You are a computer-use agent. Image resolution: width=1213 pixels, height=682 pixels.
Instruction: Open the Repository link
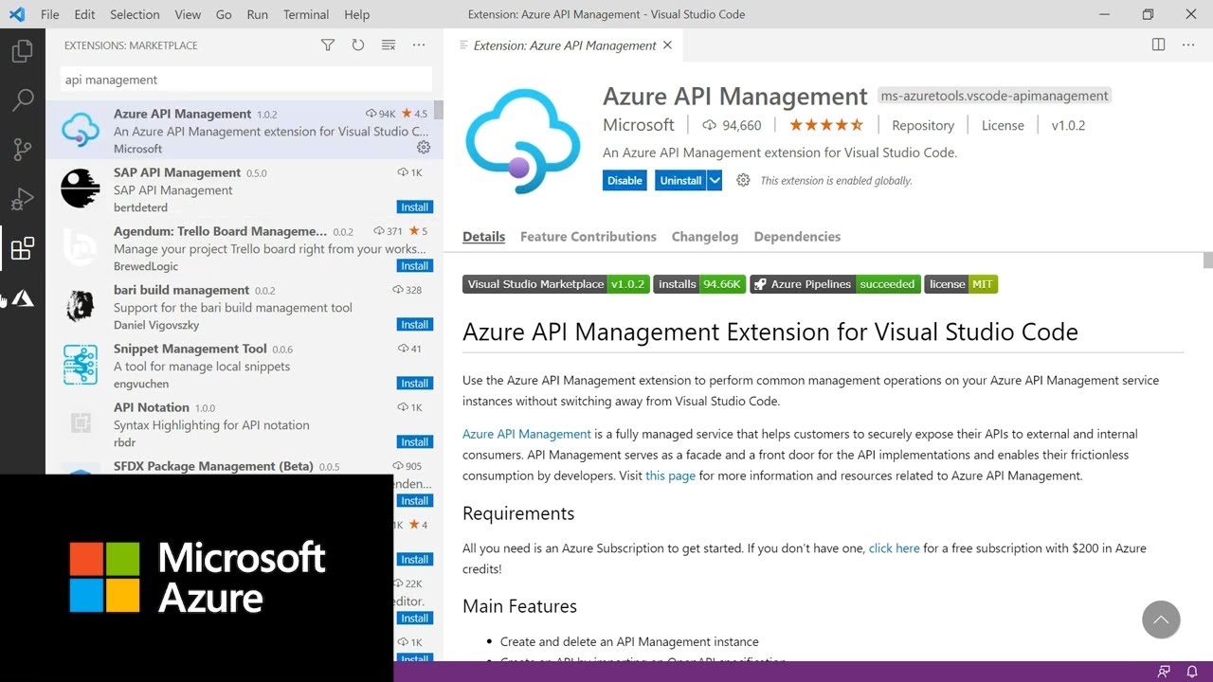click(x=923, y=125)
